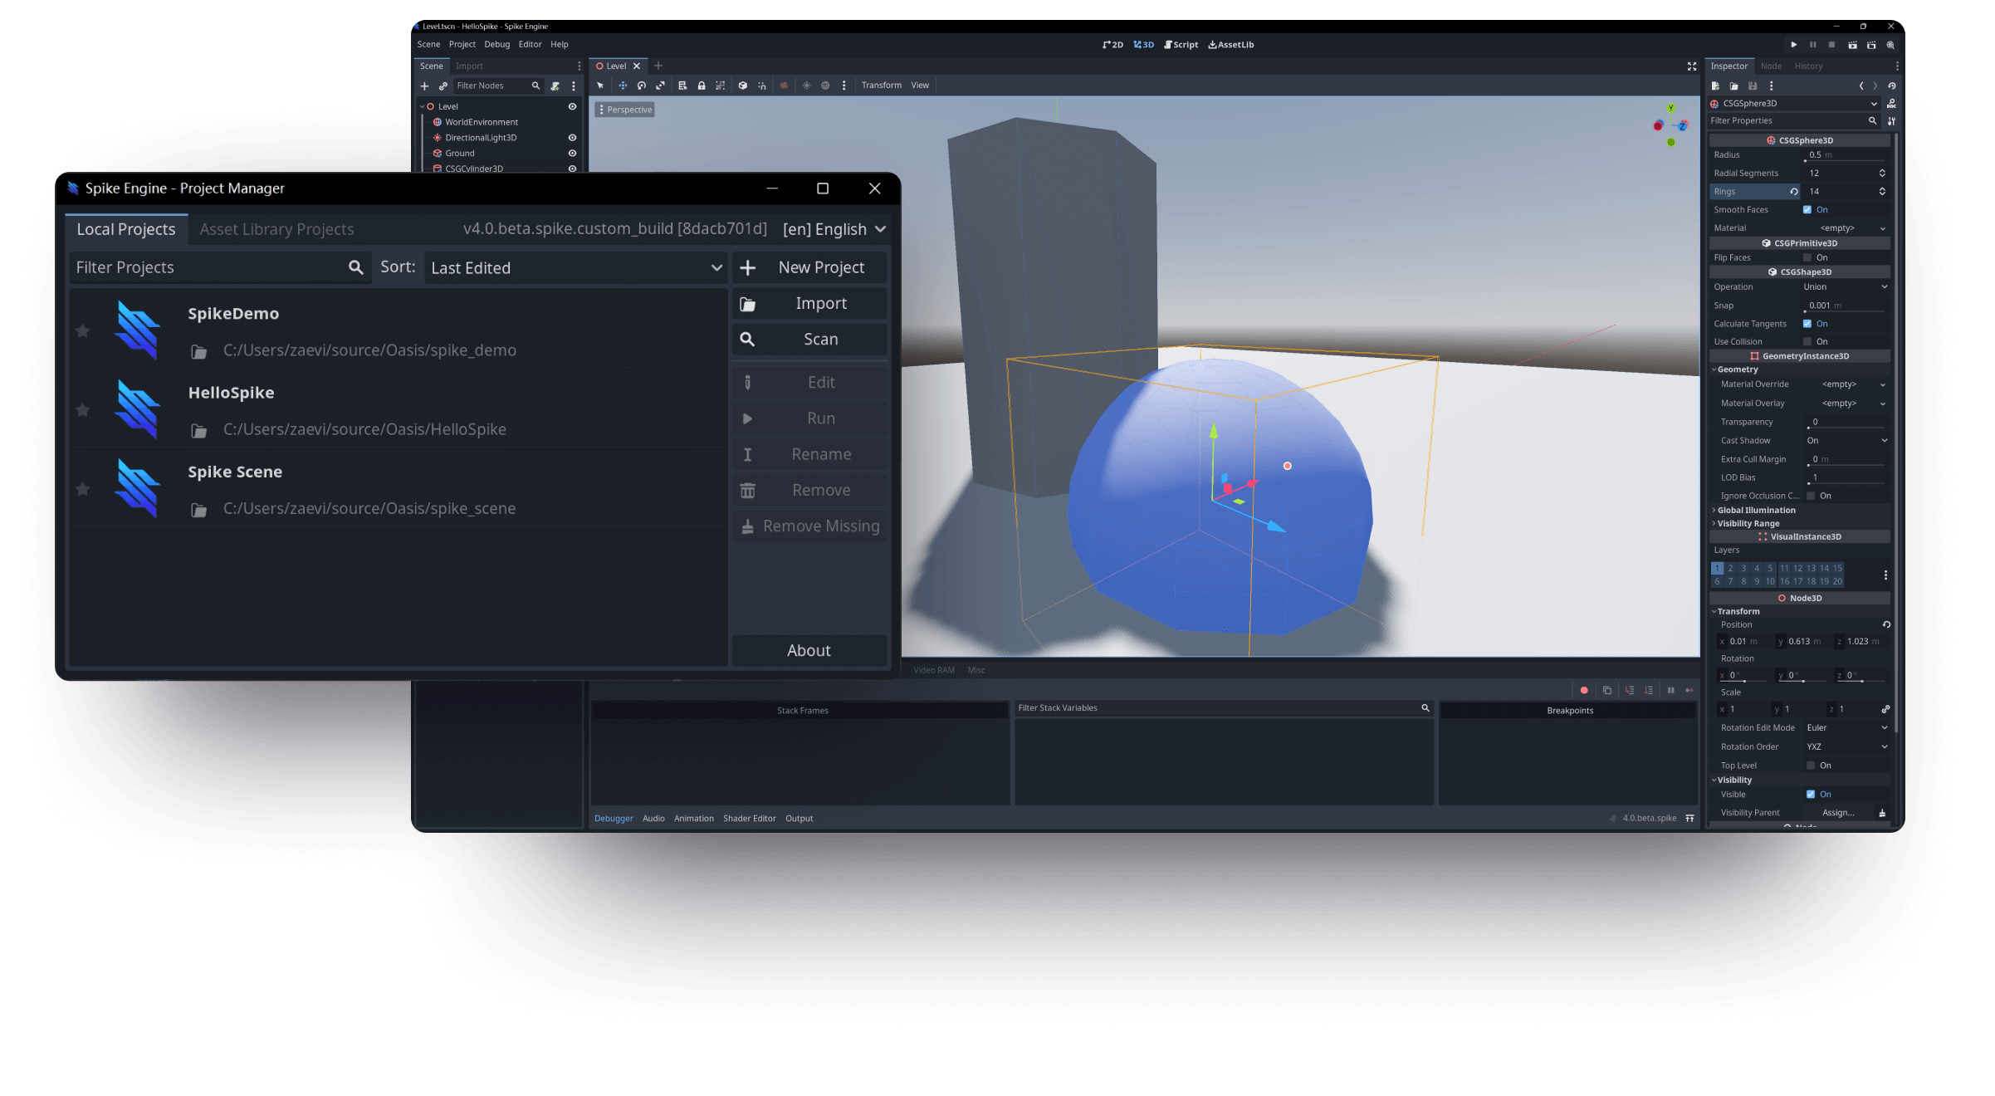Viewport: 1995px width, 1096px height.
Task: Switch to Asset Library Projects tab
Action: 276,229
